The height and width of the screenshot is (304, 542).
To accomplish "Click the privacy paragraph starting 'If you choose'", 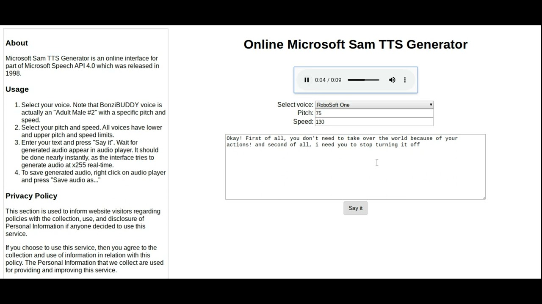I will pyautogui.click(x=85, y=259).
